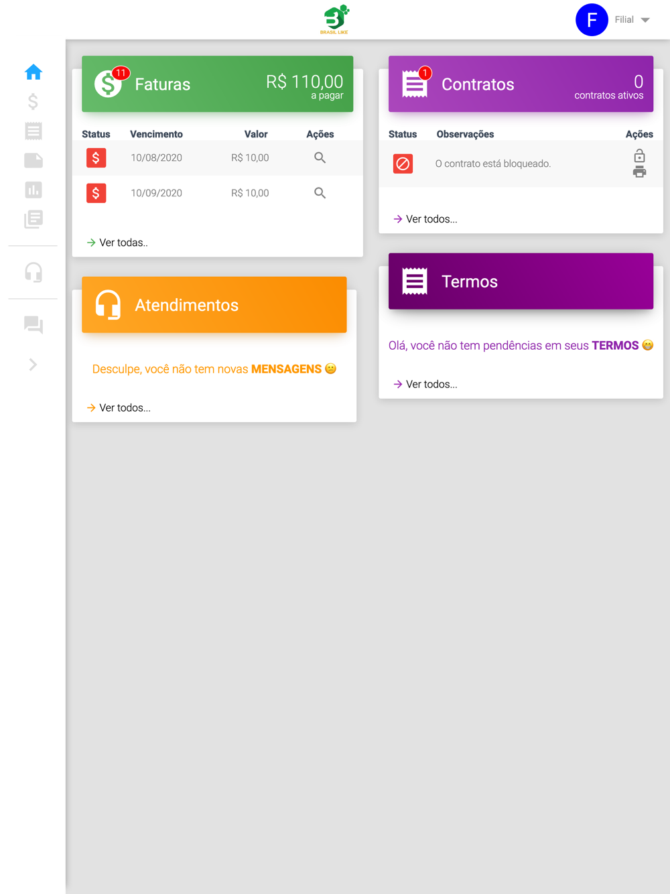Expand the sidebar with chevron arrow

[x=33, y=365]
